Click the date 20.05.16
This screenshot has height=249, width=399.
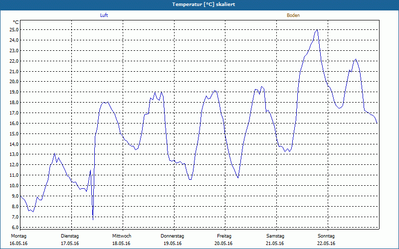click(x=223, y=244)
